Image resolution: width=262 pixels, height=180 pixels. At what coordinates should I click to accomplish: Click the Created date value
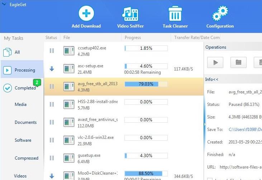(x=245, y=142)
